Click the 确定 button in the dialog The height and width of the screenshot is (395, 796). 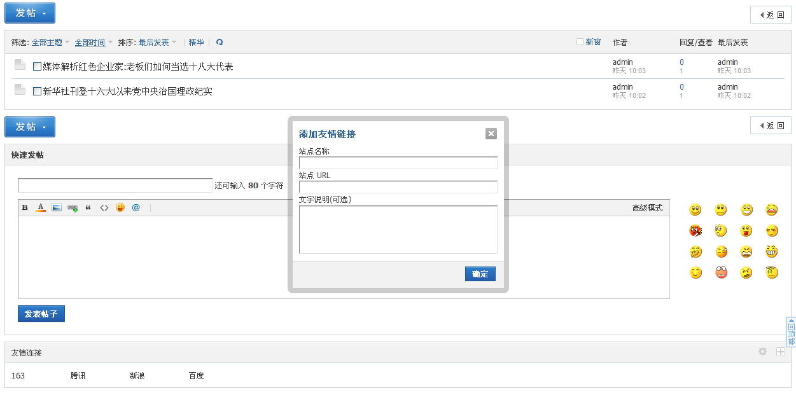point(480,274)
